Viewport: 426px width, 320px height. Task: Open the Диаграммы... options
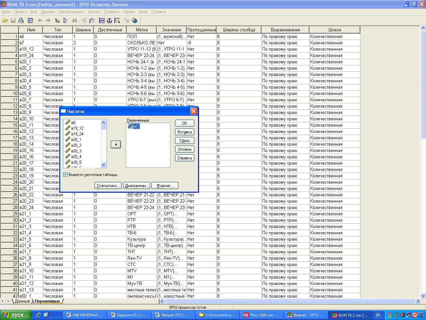136,186
